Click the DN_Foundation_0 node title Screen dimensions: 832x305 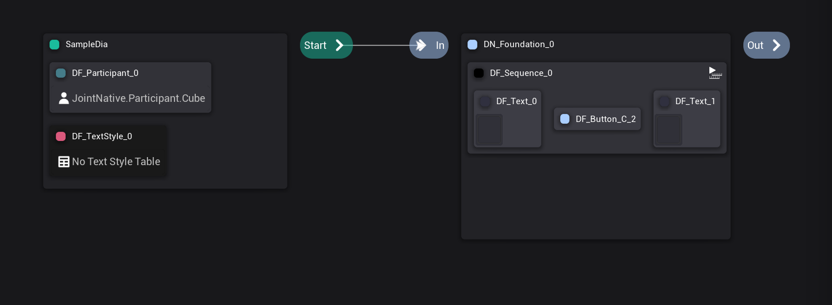pos(518,44)
